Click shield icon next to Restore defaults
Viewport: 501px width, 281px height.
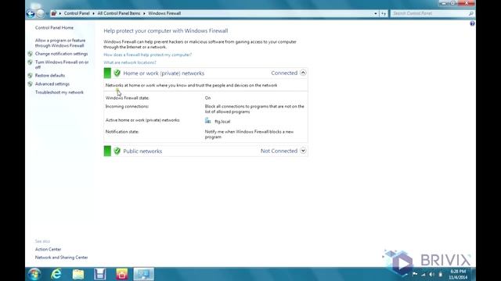pos(30,76)
